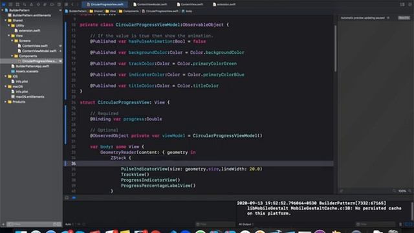Switch to extension.swift tab

coord(224,5)
